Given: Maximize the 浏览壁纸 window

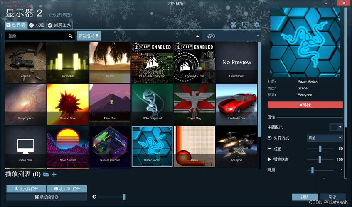Looking at the screenshot, I should [334, 3].
